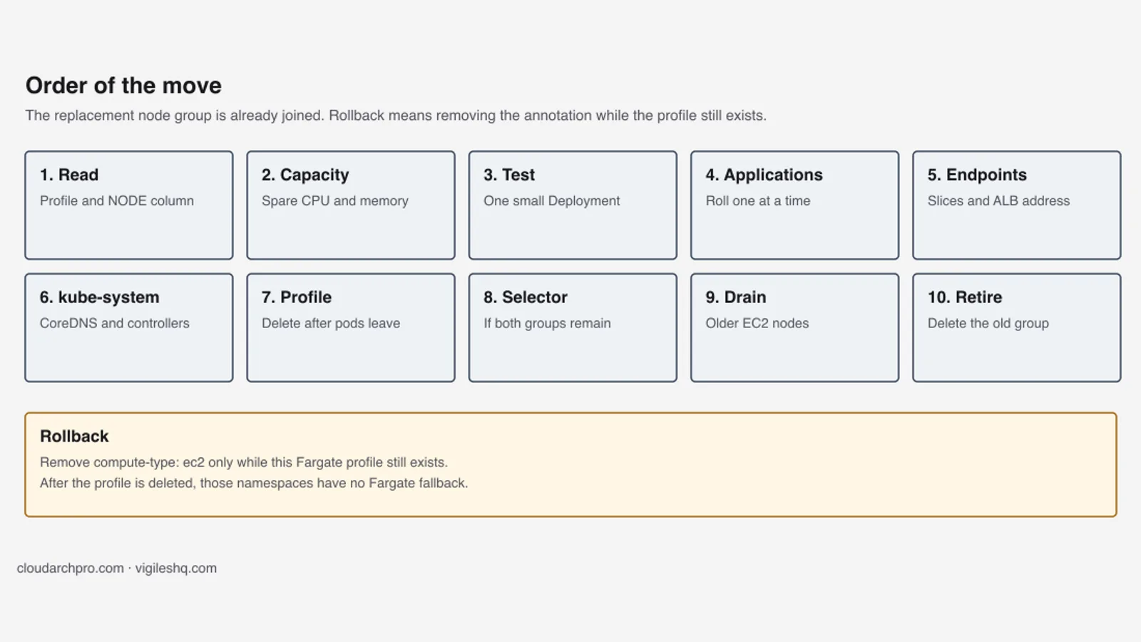Click "One small Deployment" text

(552, 201)
